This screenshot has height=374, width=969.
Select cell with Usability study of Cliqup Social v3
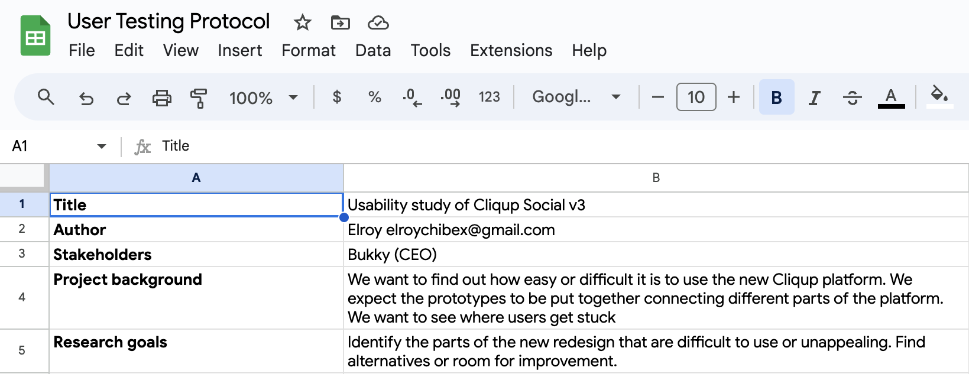tap(656, 204)
